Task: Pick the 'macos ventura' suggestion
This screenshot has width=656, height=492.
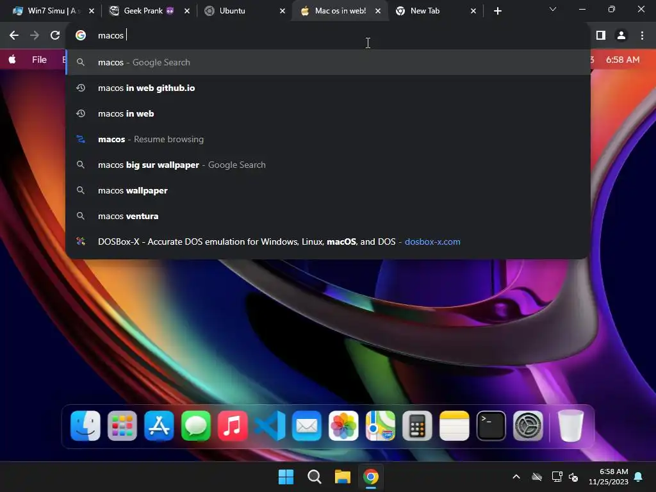Action: (328, 216)
